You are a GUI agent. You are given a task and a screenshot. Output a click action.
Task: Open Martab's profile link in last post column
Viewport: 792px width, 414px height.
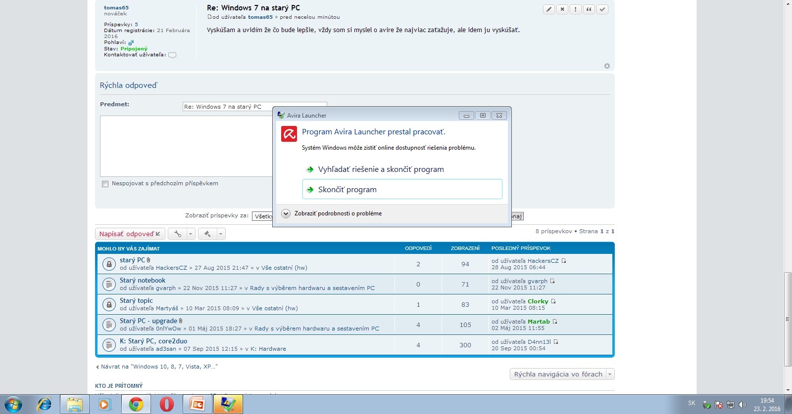[539, 322]
